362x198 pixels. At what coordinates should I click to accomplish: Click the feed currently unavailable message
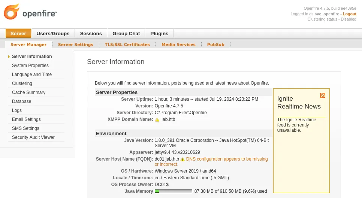pyautogui.click(x=297, y=125)
